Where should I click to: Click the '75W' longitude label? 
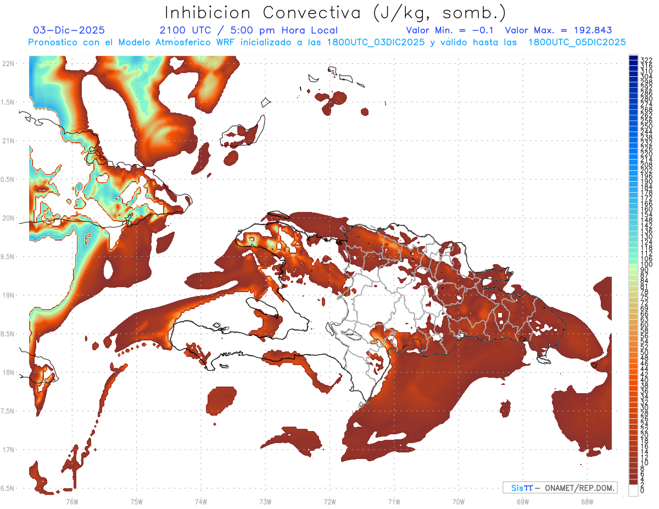pyautogui.click(x=137, y=501)
